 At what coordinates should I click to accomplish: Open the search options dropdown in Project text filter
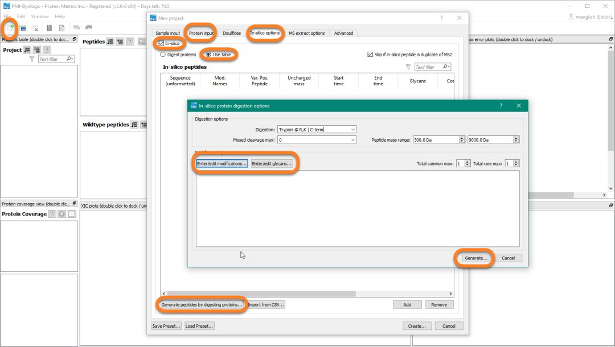click(70, 59)
